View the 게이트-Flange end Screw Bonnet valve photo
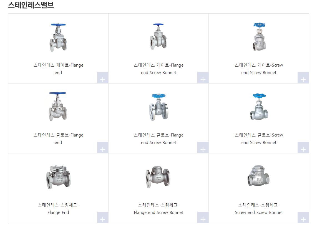Image resolution: width=317 pixels, height=225 pixels. pos(158,37)
